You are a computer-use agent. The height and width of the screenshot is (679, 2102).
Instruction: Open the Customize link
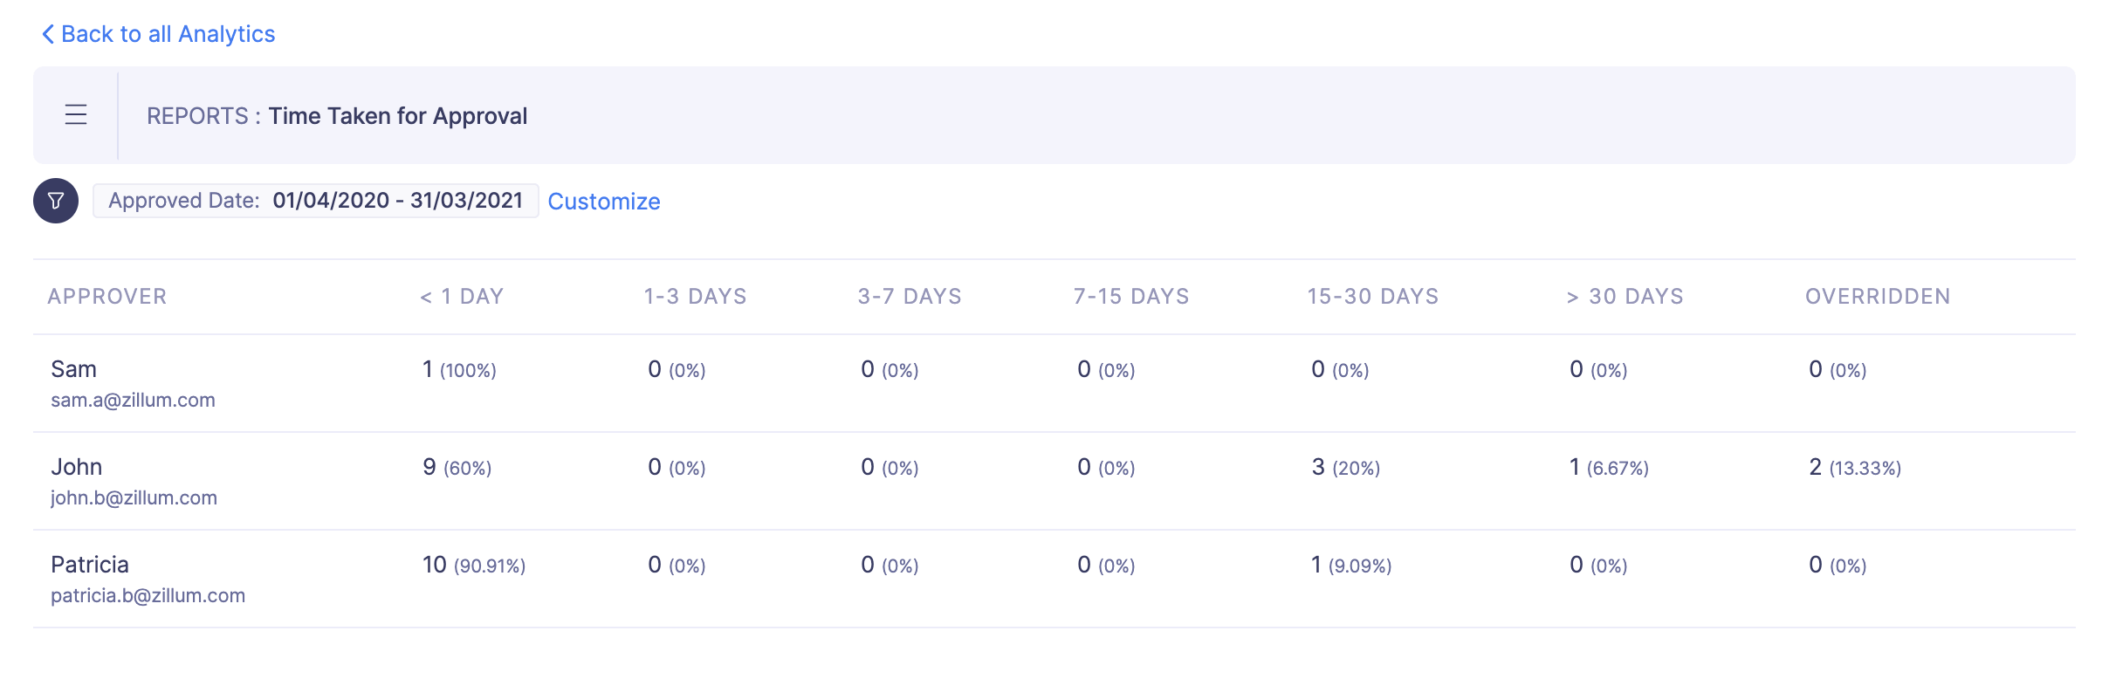603,202
